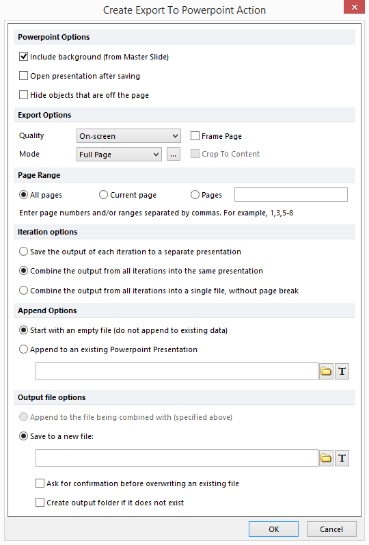Toggle the Crop To Content checkbox
Image resolution: width=369 pixels, height=545 pixels.
pos(195,154)
